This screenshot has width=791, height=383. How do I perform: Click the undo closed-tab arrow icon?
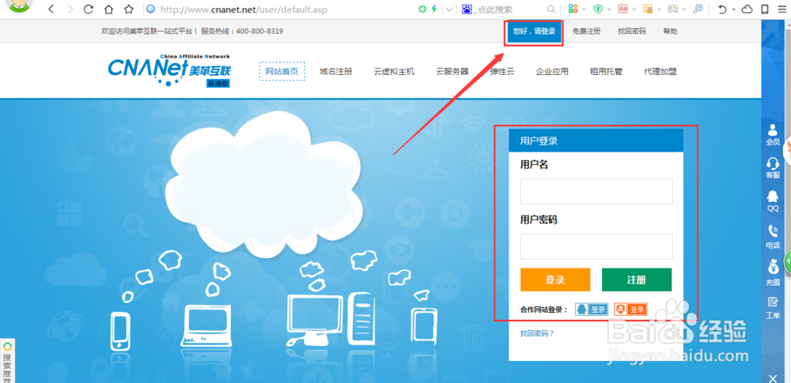[722, 9]
